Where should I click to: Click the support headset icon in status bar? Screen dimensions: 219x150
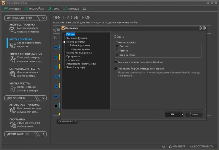(164, 146)
